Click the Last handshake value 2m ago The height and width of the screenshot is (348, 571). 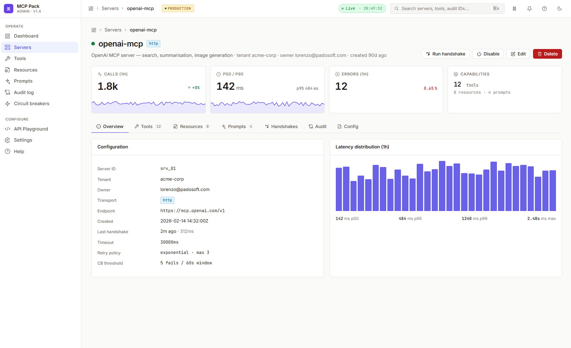(168, 231)
